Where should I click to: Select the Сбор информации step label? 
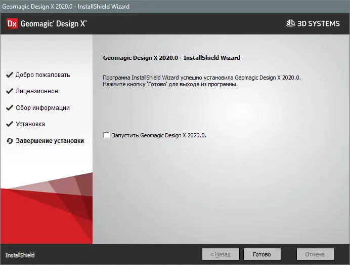42,107
